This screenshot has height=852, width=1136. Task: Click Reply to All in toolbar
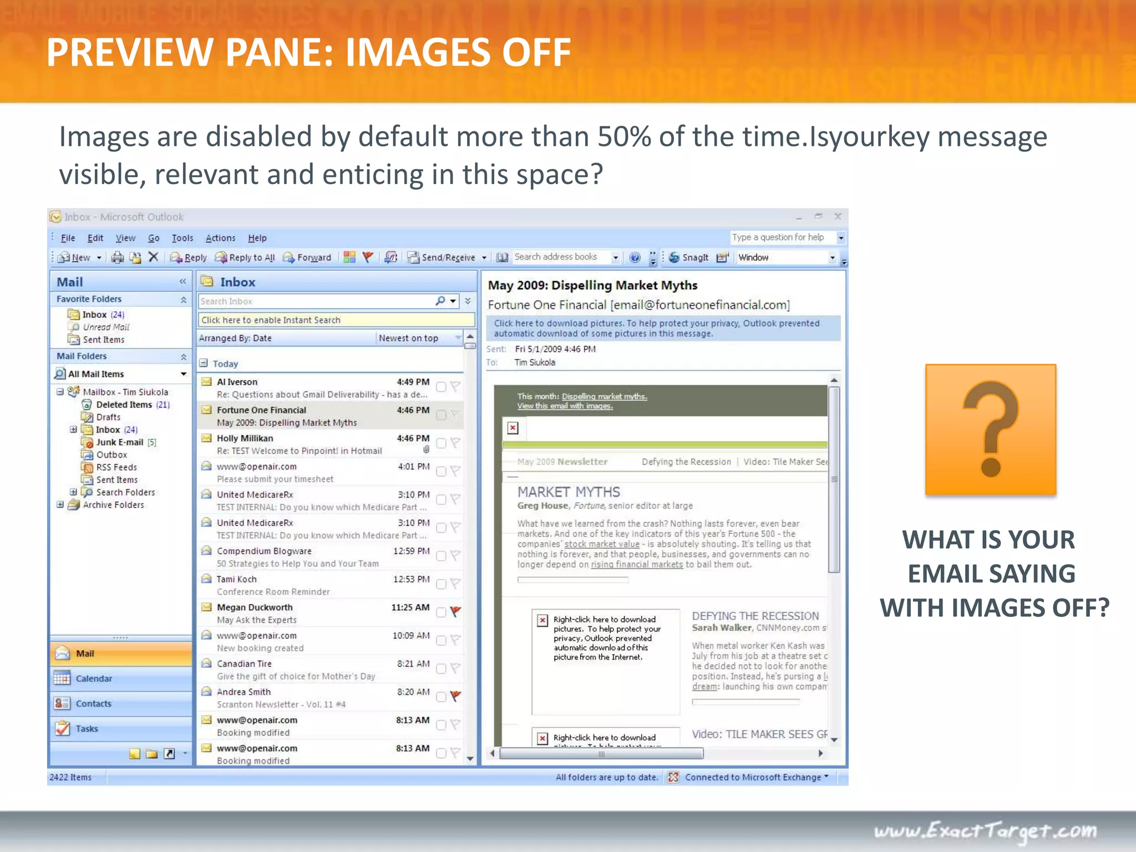tap(245, 257)
